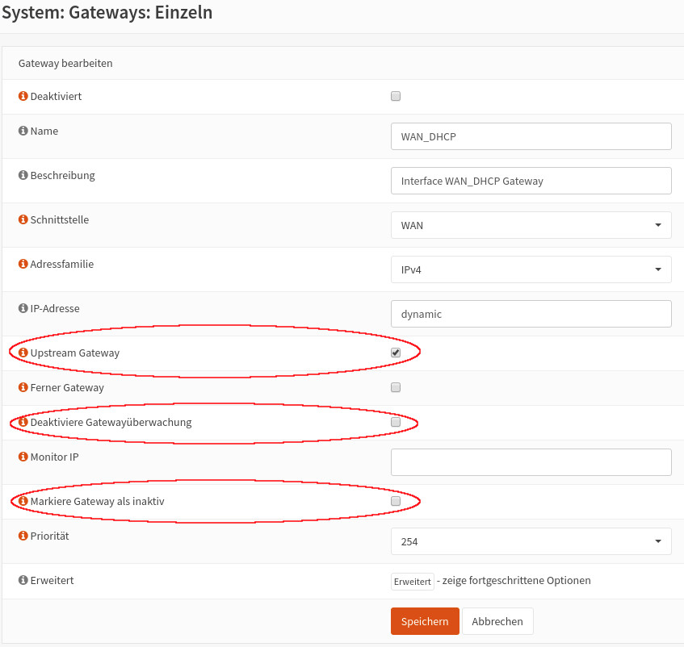Uncheck the Upstream Gateway checkbox
The height and width of the screenshot is (647, 684).
396,353
